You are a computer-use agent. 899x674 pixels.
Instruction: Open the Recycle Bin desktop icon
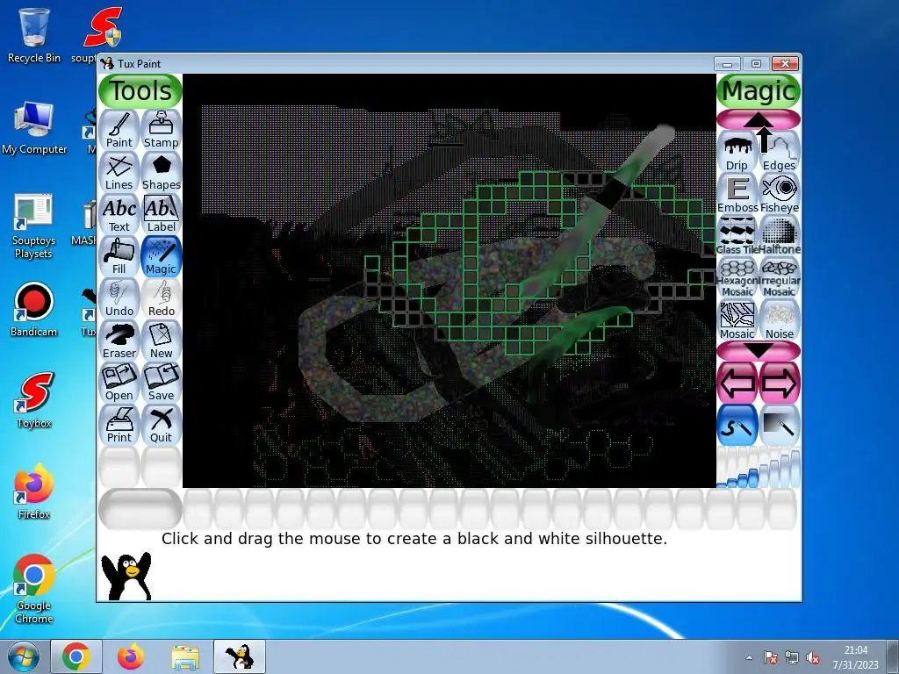pyautogui.click(x=34, y=35)
